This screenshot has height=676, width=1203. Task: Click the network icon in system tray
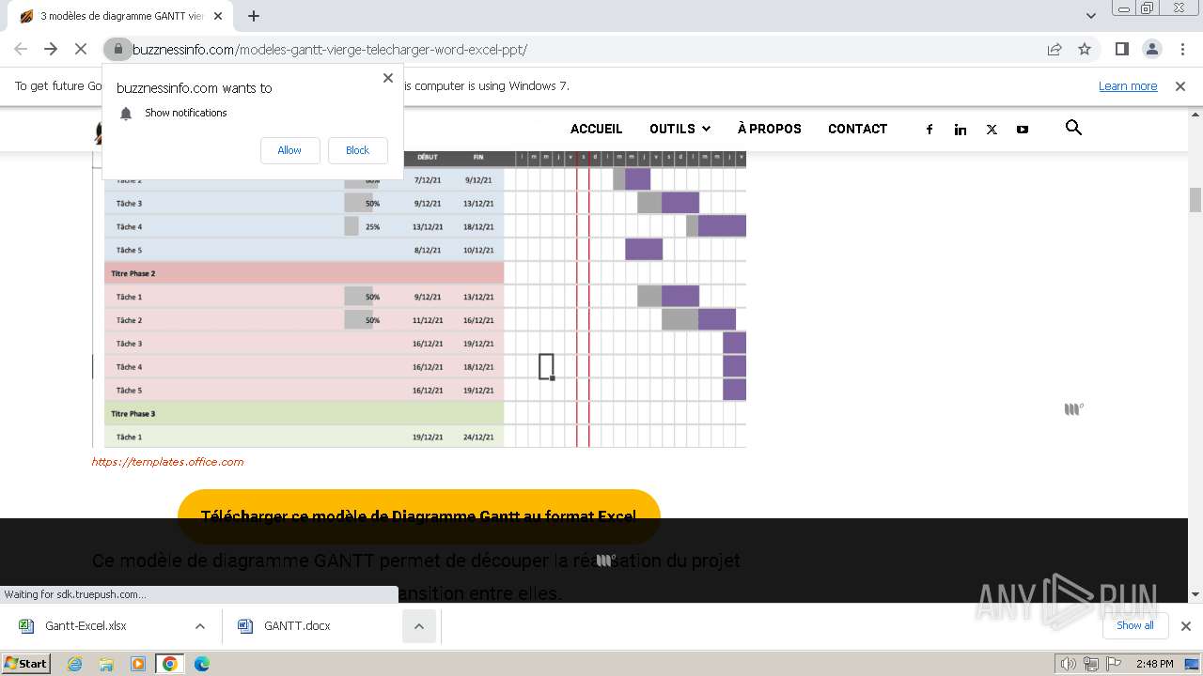tap(1090, 664)
